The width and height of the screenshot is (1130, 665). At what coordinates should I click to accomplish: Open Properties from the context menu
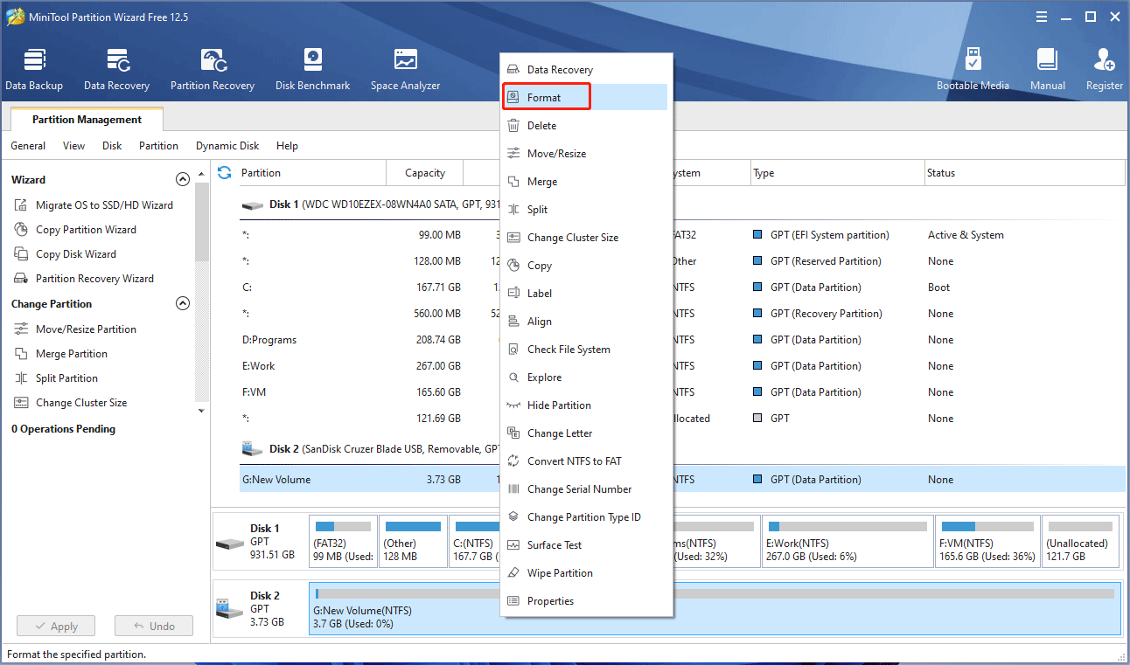[x=586, y=601]
